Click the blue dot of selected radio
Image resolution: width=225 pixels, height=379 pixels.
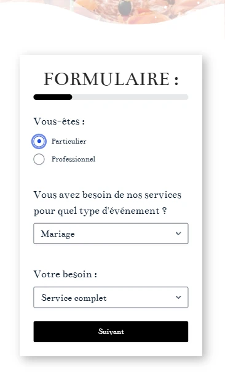39,141
